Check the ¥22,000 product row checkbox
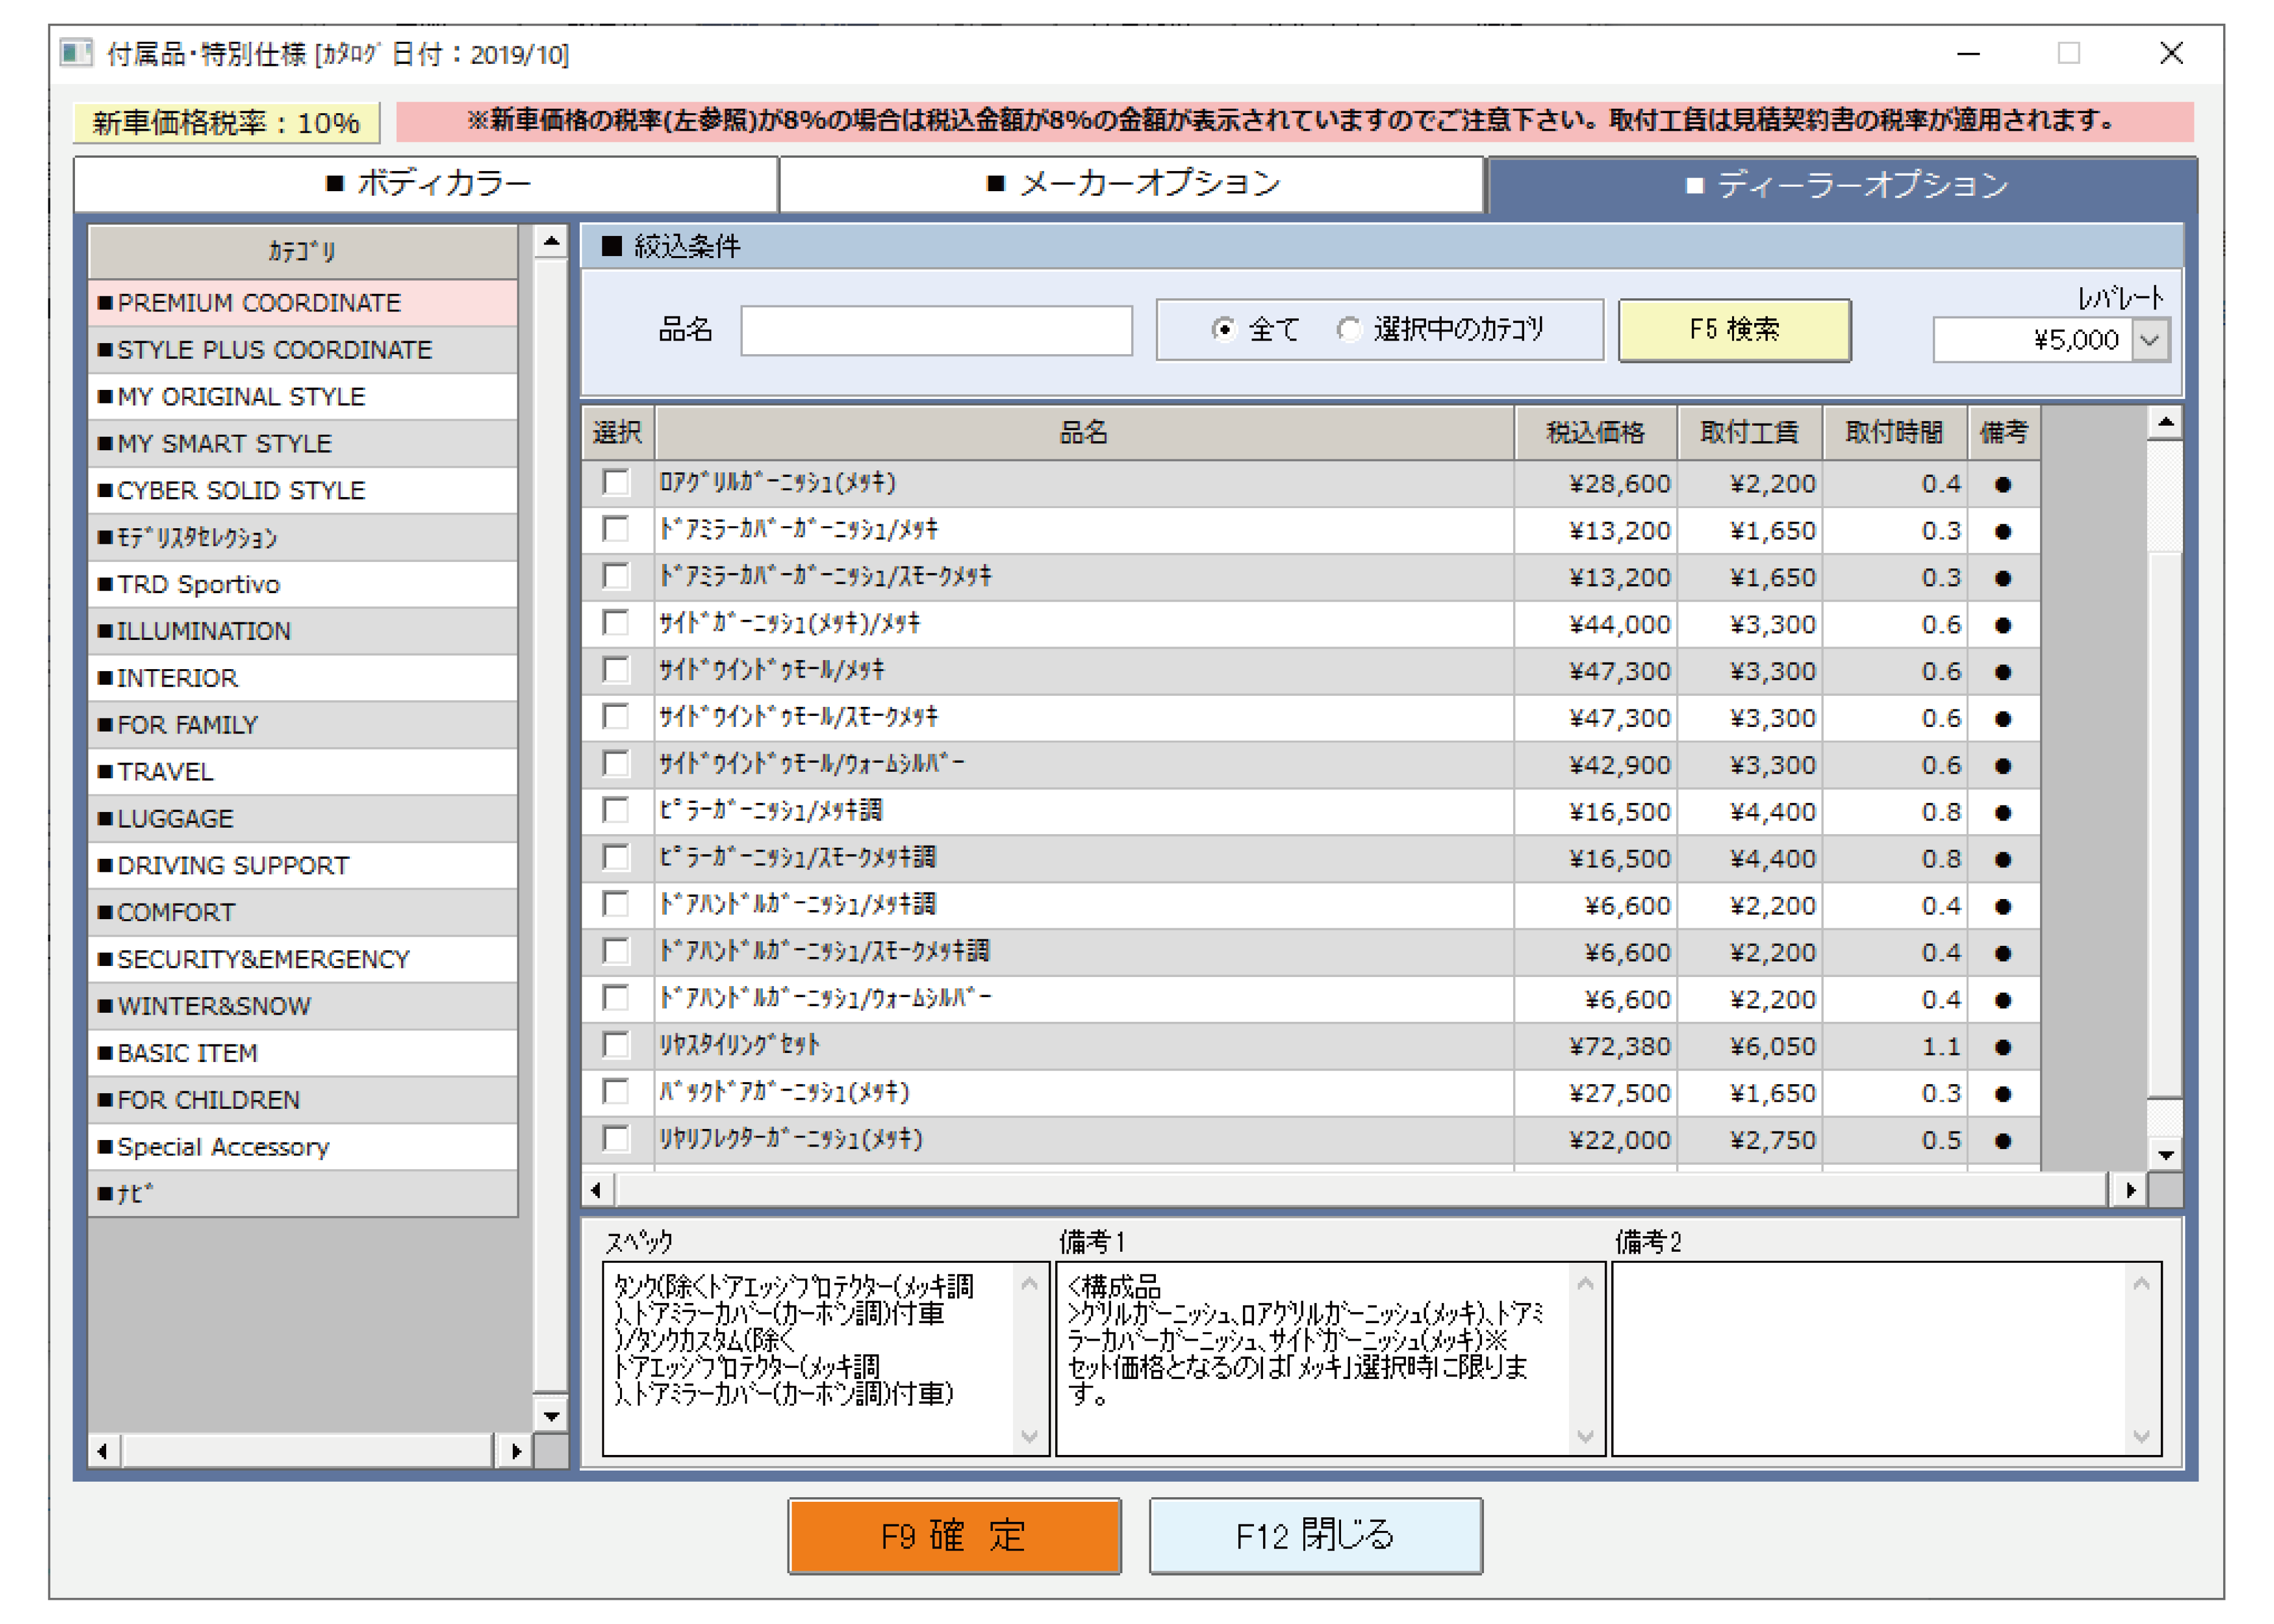 point(616,1139)
